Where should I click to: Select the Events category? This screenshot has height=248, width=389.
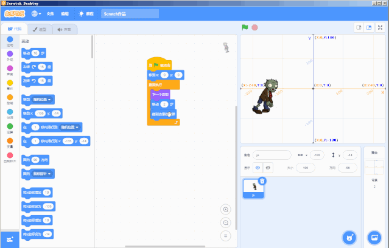point(10,84)
